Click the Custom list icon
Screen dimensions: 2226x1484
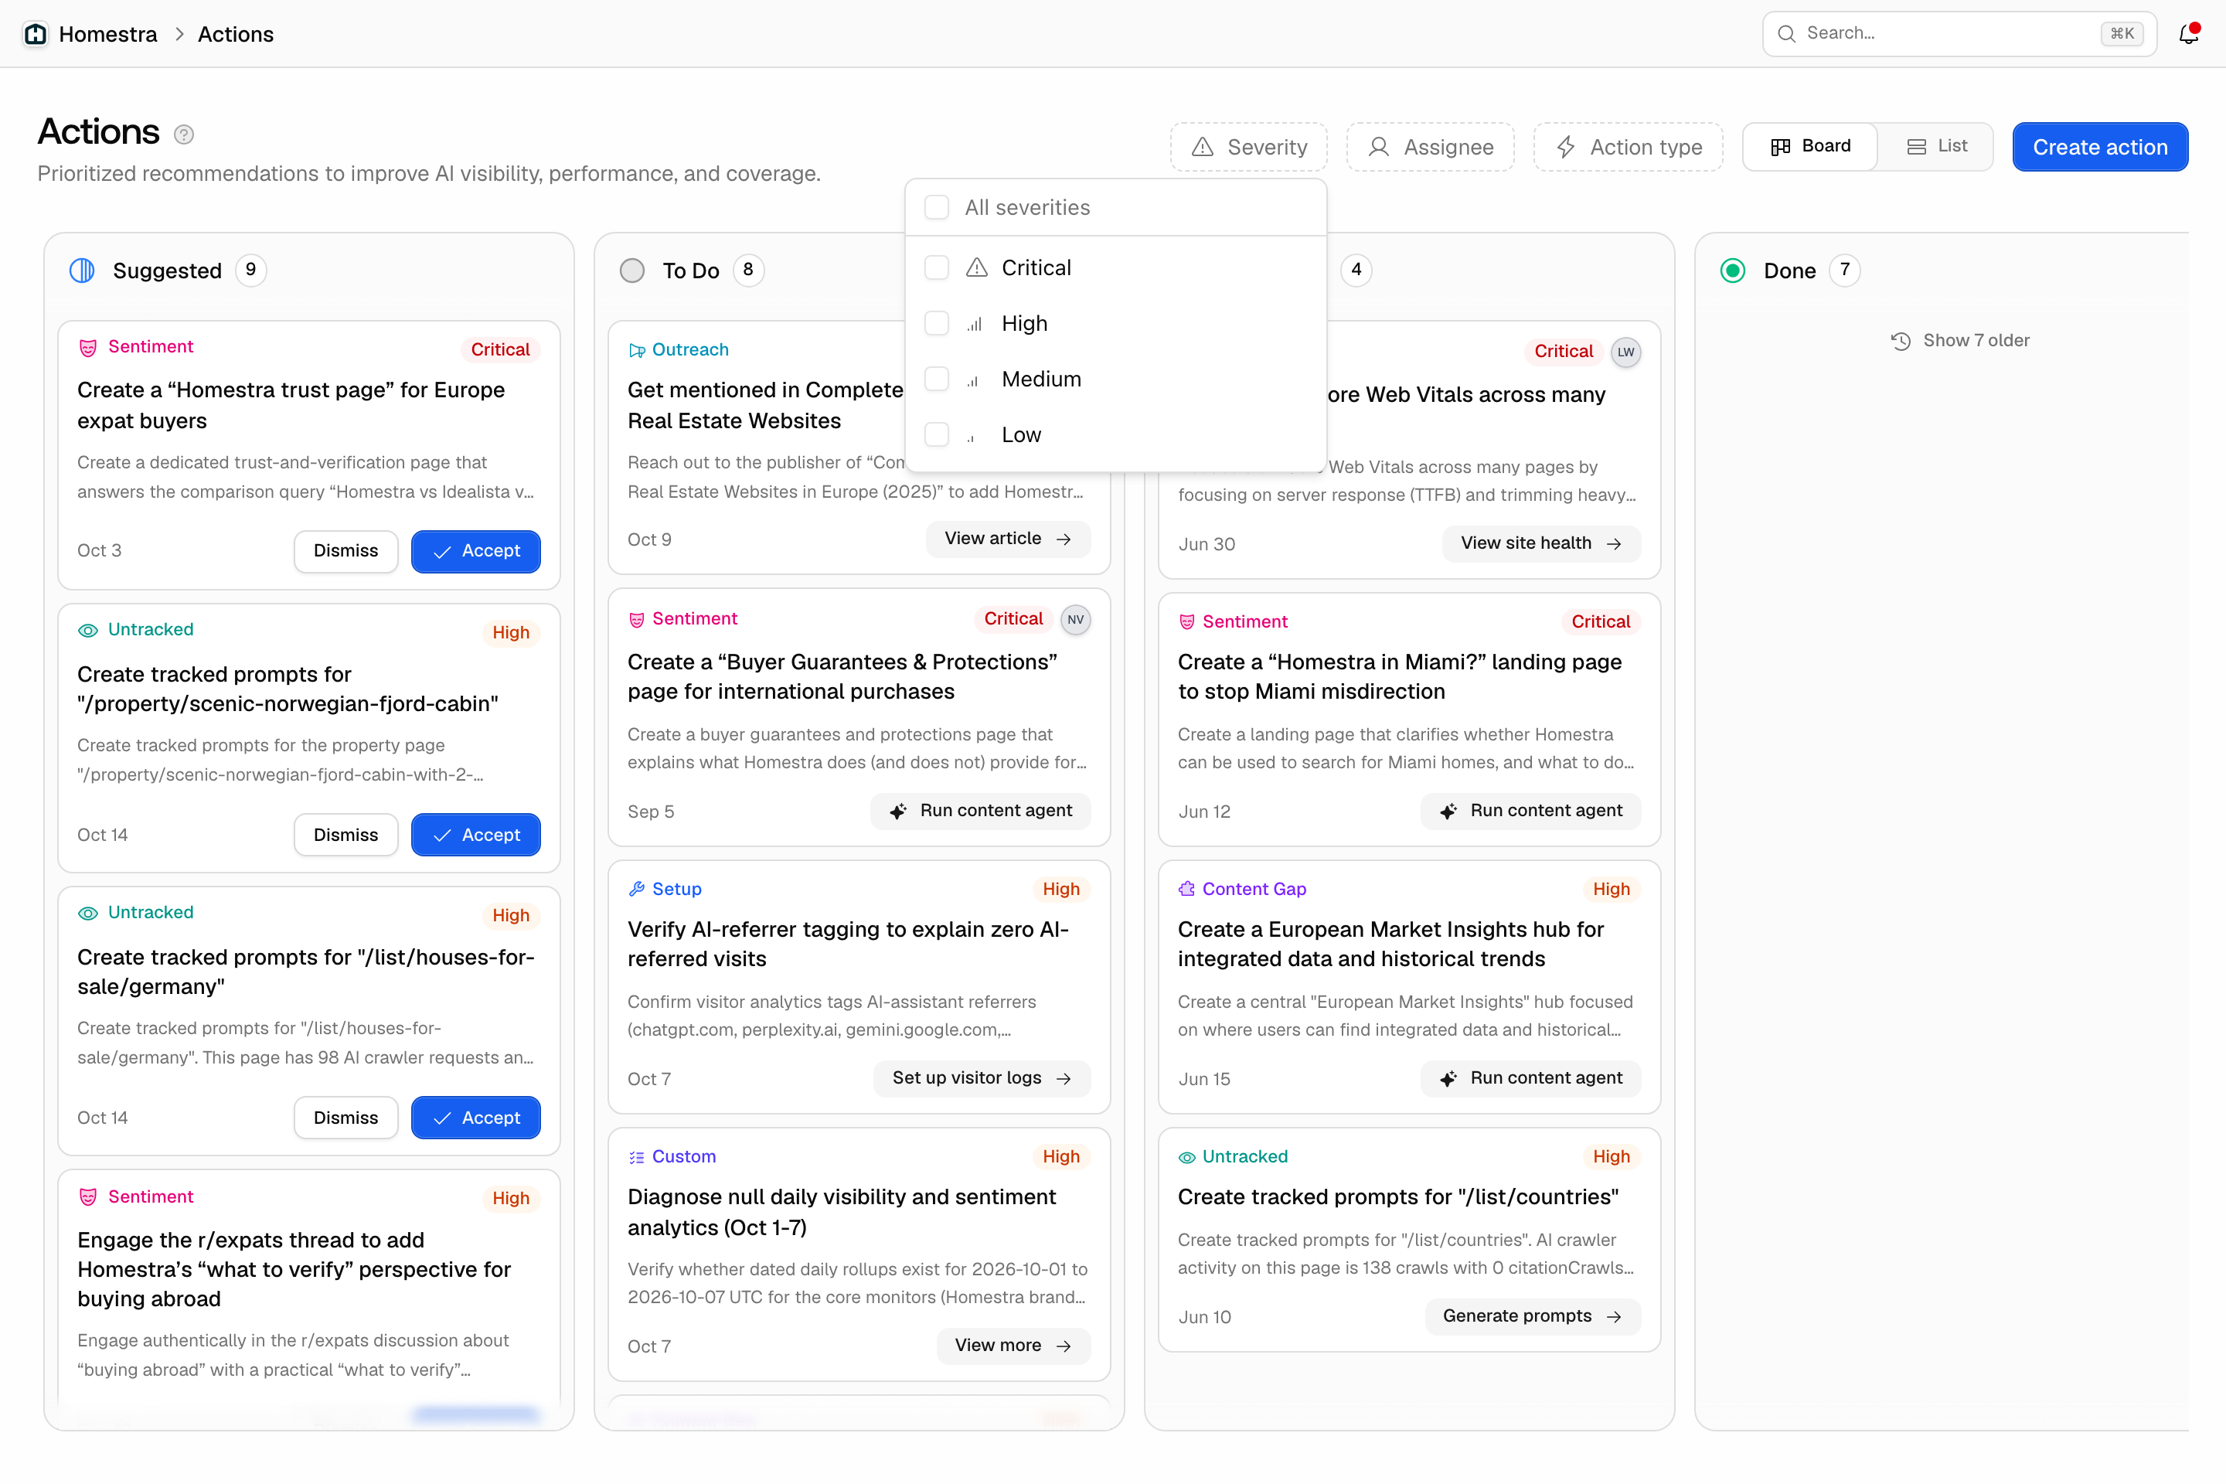637,1156
